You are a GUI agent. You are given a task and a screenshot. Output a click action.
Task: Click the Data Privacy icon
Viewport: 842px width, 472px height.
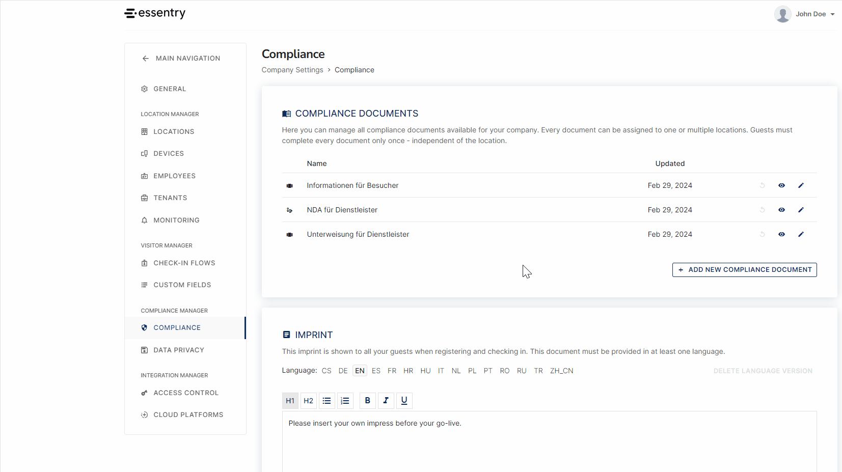(x=144, y=350)
